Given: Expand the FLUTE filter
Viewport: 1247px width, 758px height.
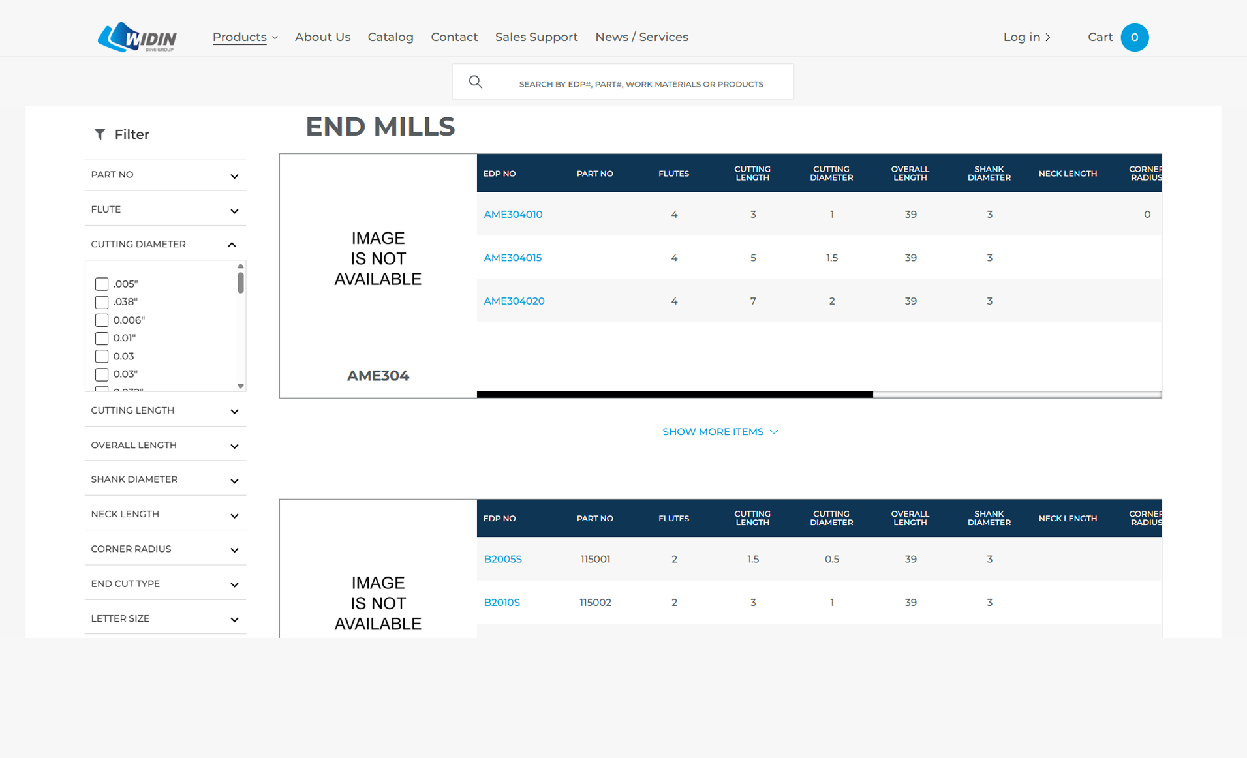Looking at the screenshot, I should coord(165,209).
